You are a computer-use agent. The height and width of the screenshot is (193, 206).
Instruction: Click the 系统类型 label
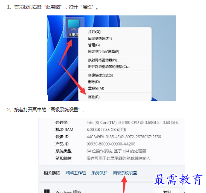[64, 151]
